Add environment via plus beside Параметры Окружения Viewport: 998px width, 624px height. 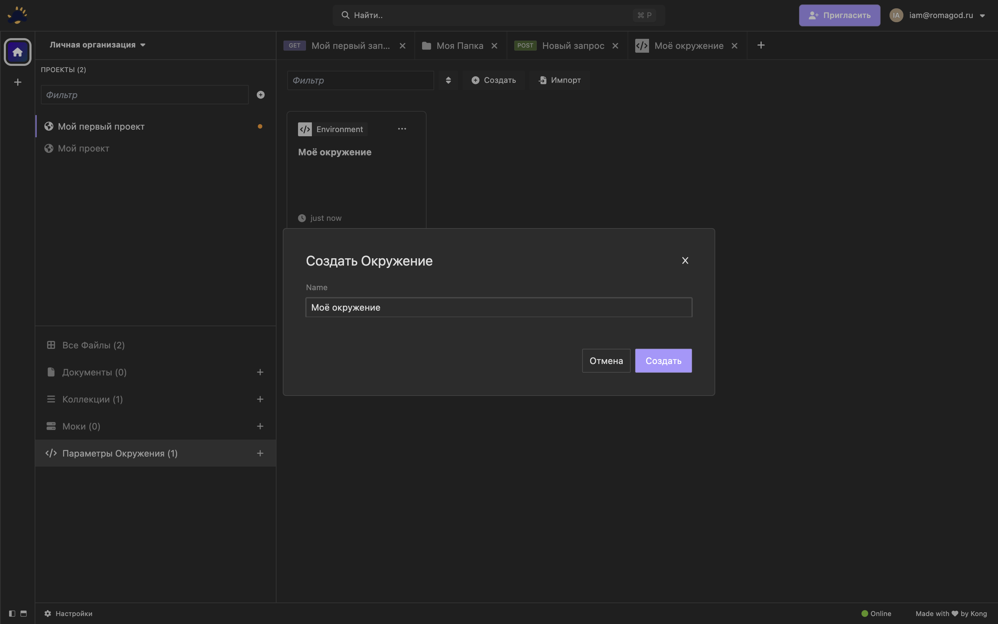[x=260, y=453]
